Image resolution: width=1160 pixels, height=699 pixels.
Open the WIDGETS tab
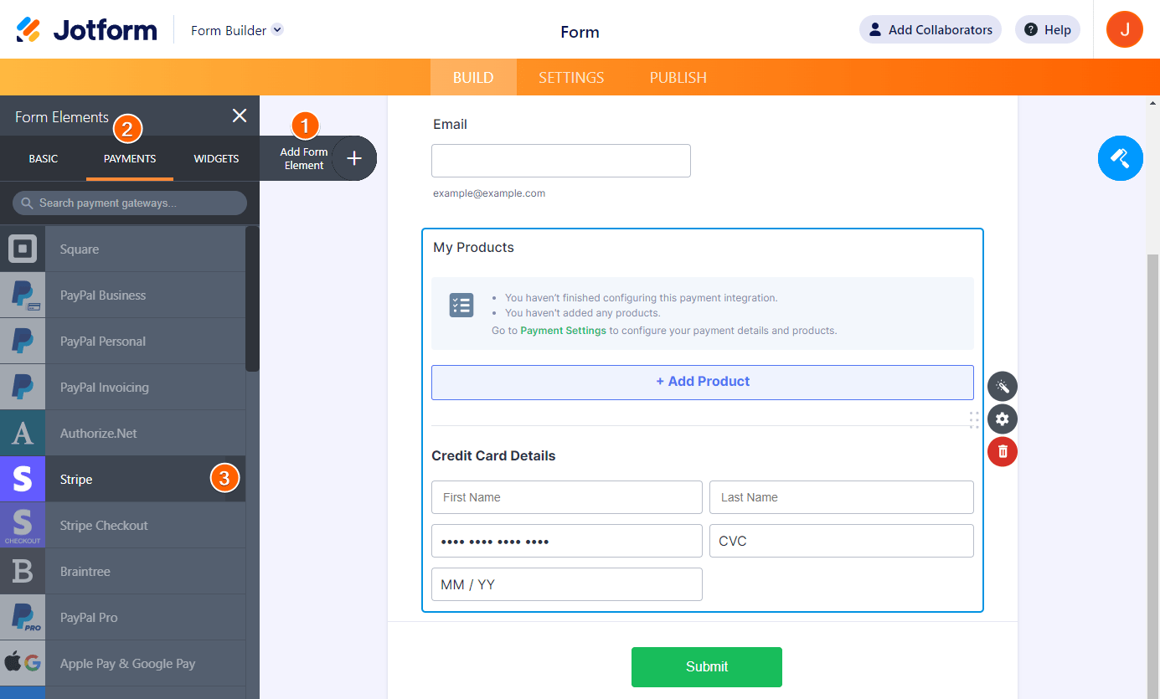click(x=216, y=159)
